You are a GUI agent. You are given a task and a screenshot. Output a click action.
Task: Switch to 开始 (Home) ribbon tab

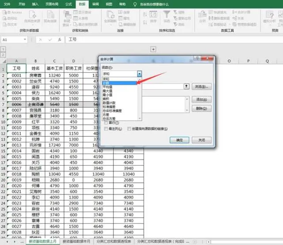(x=22, y=4)
